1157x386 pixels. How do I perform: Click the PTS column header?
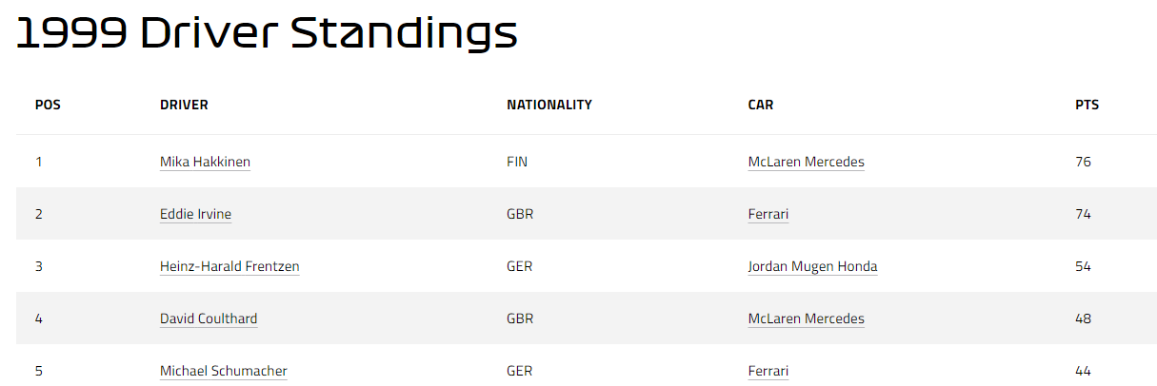coord(1087,105)
